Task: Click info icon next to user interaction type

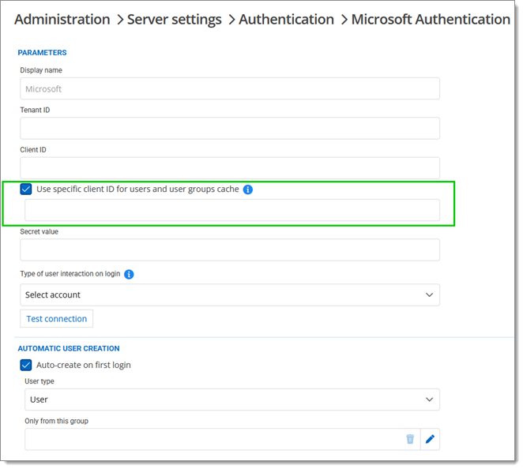Action: (129, 274)
